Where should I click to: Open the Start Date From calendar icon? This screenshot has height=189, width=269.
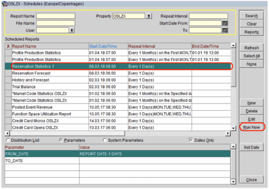tap(225, 23)
